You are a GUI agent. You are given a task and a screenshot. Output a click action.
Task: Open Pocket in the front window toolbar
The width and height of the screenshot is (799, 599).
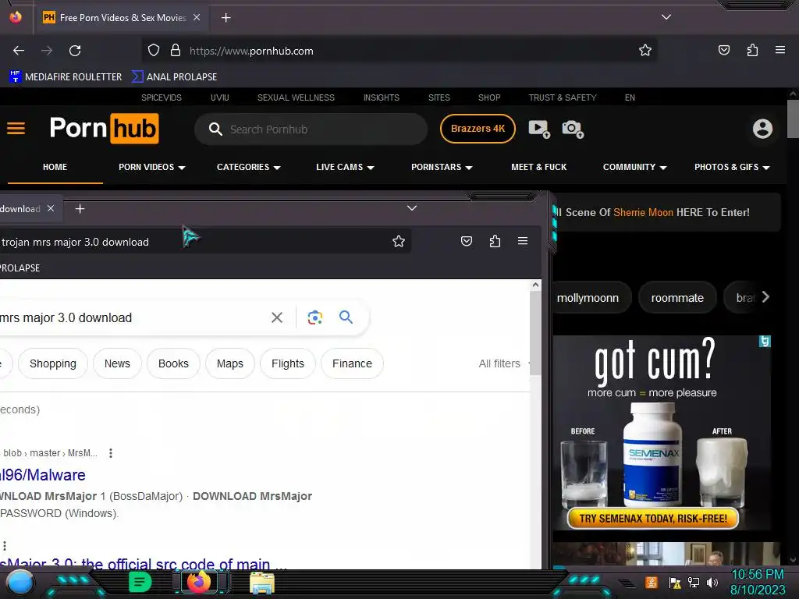click(x=467, y=241)
